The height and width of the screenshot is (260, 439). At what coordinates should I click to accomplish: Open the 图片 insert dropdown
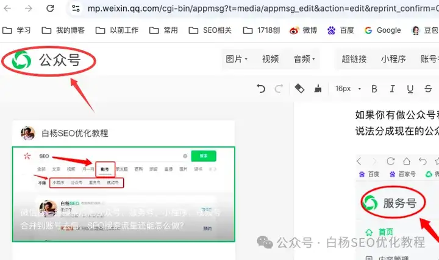click(237, 59)
